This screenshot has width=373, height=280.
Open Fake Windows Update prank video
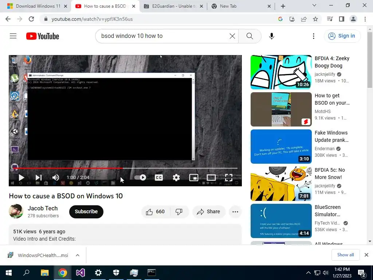tap(281, 147)
